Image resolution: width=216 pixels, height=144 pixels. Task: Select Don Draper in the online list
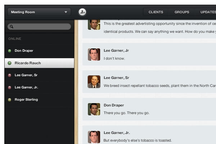tap(24, 51)
